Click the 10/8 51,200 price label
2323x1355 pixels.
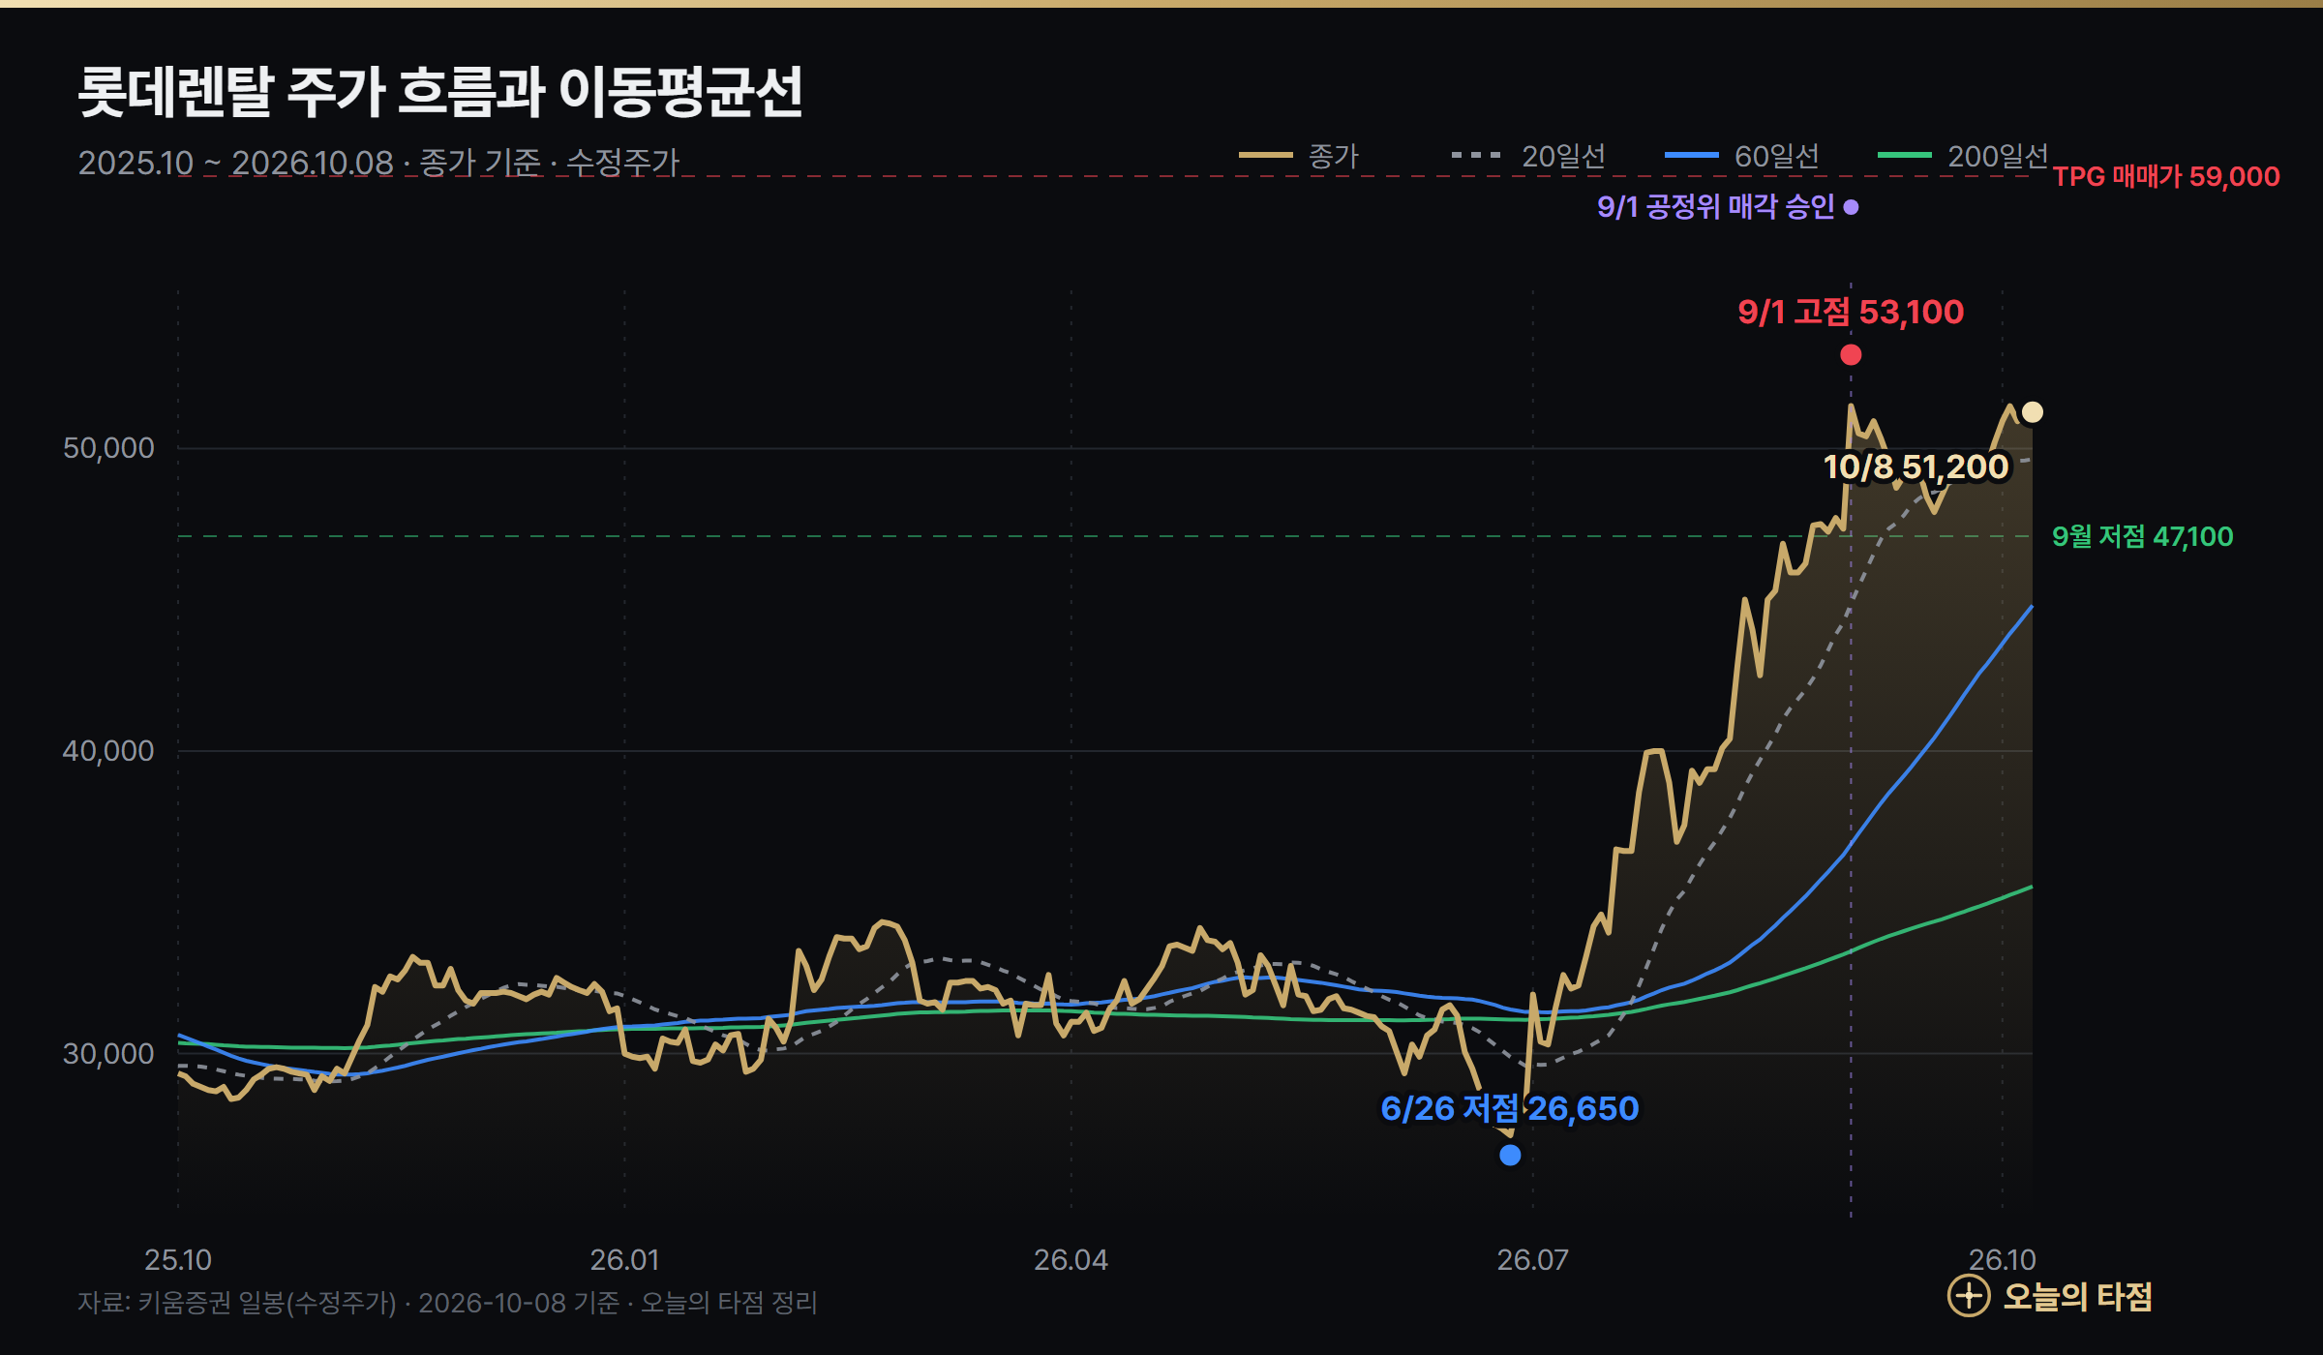1916,467
